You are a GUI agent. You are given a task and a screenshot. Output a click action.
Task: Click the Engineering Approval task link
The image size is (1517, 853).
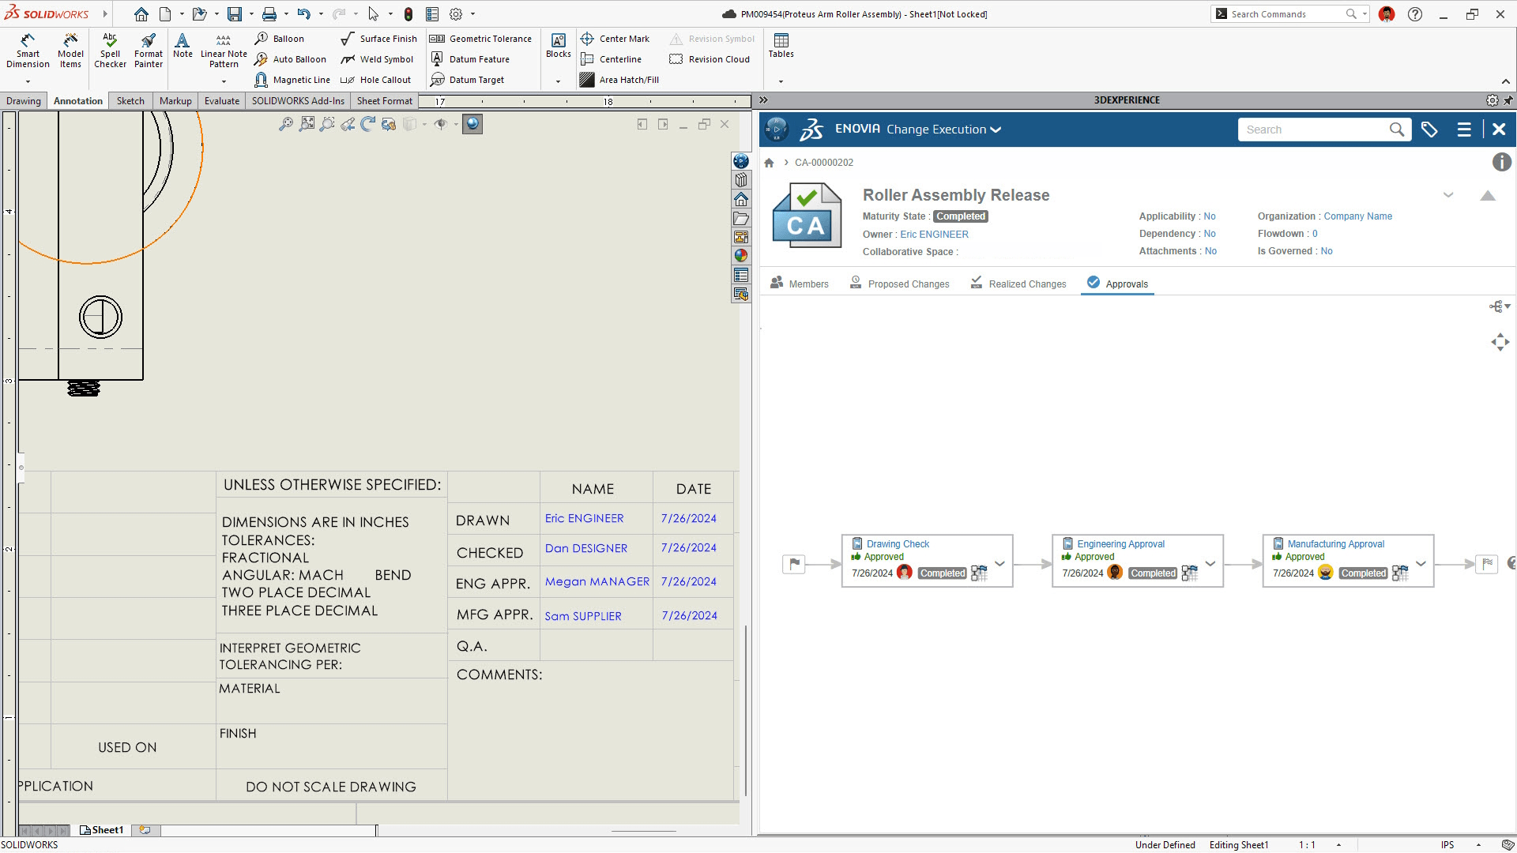(x=1120, y=544)
